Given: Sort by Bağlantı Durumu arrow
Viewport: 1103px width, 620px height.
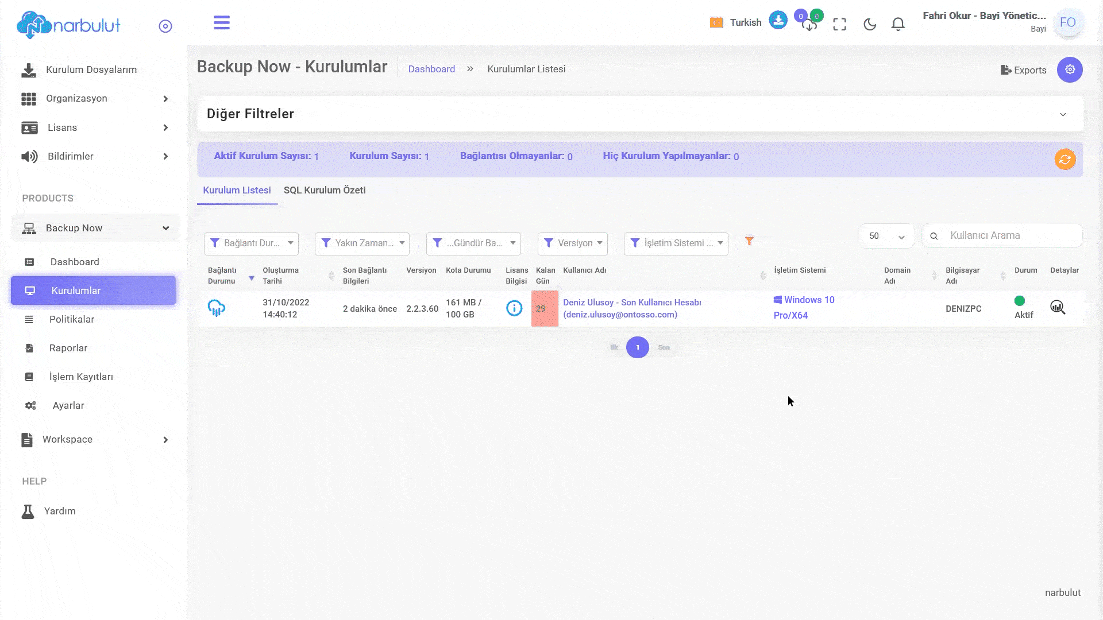Looking at the screenshot, I should tap(251, 278).
